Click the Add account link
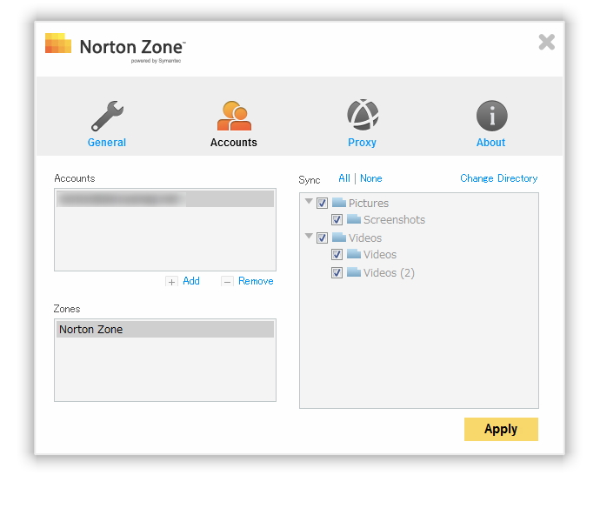This screenshot has height=522, width=600. click(x=191, y=281)
